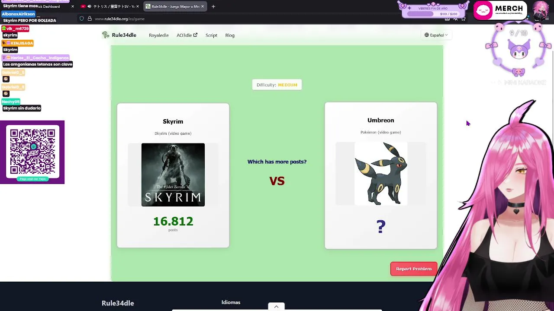Click the 'Pokémon (video game)' subtitle
554x311 pixels.
click(381, 132)
